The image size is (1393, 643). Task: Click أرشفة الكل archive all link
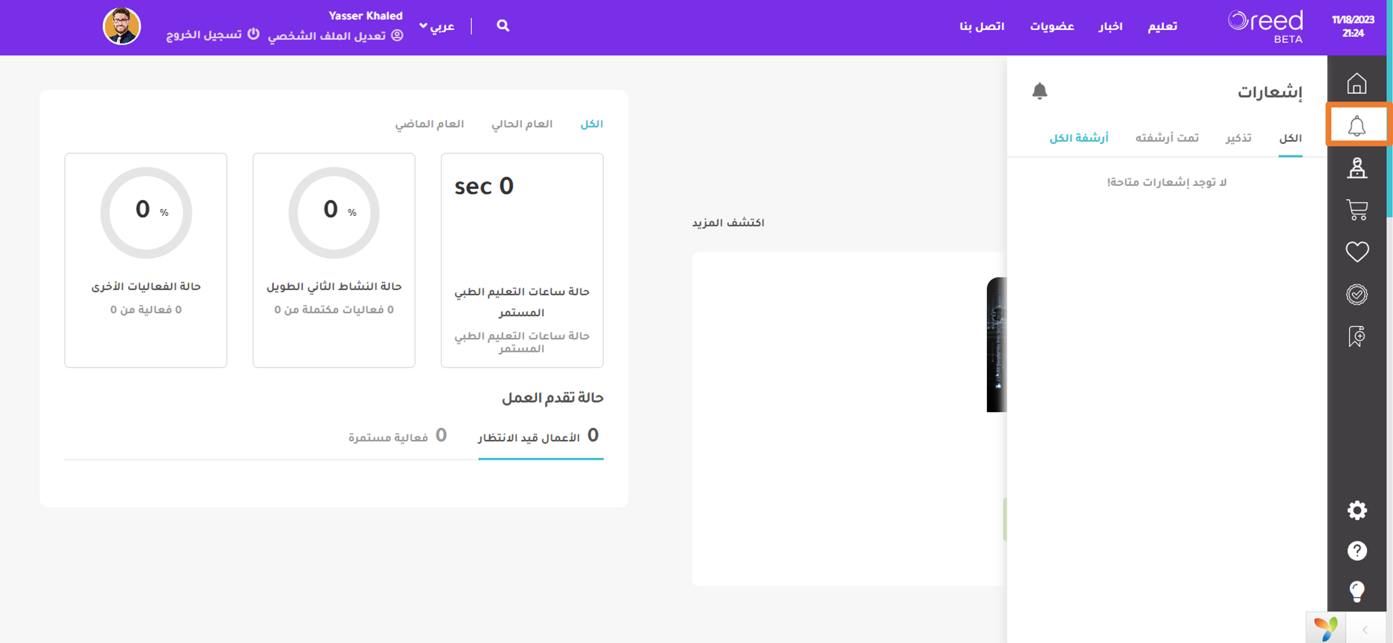[1079, 138]
